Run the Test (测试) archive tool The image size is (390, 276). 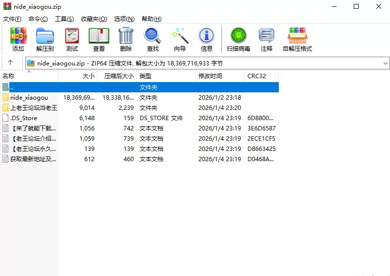click(72, 40)
